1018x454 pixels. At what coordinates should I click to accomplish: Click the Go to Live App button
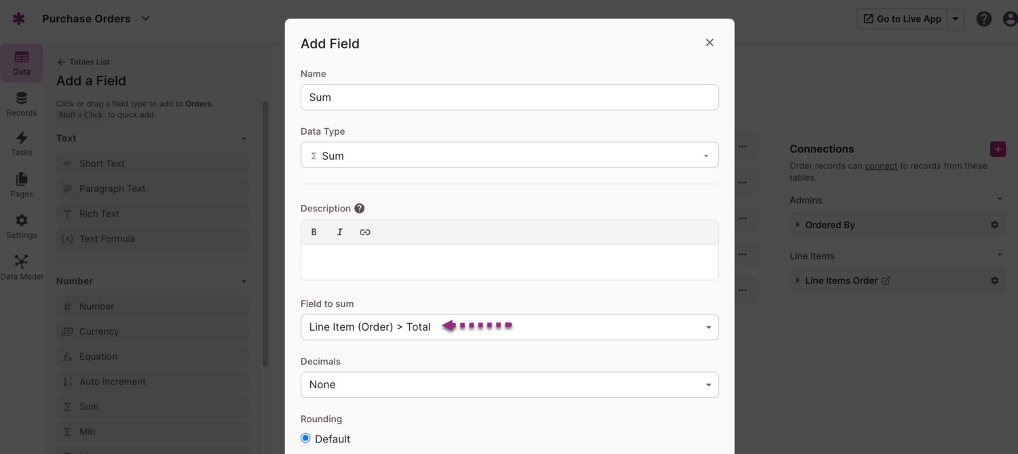902,19
